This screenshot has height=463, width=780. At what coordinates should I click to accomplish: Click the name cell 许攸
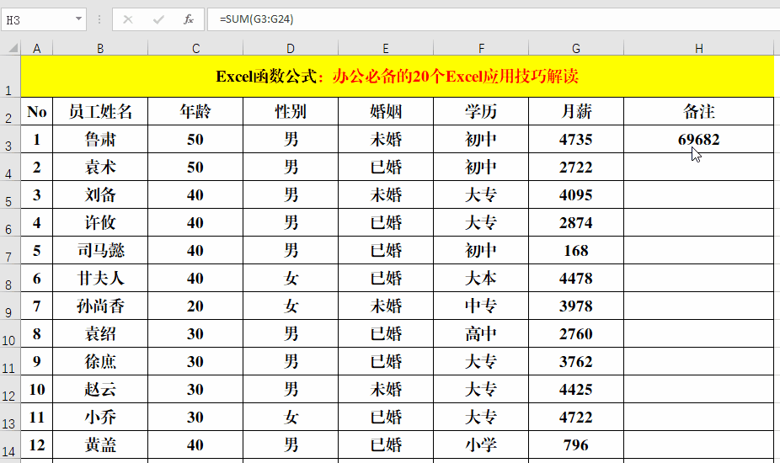[100, 222]
